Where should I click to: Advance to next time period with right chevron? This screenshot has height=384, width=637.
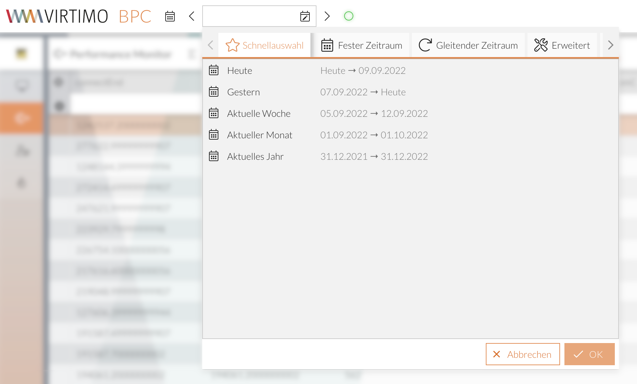tap(327, 16)
